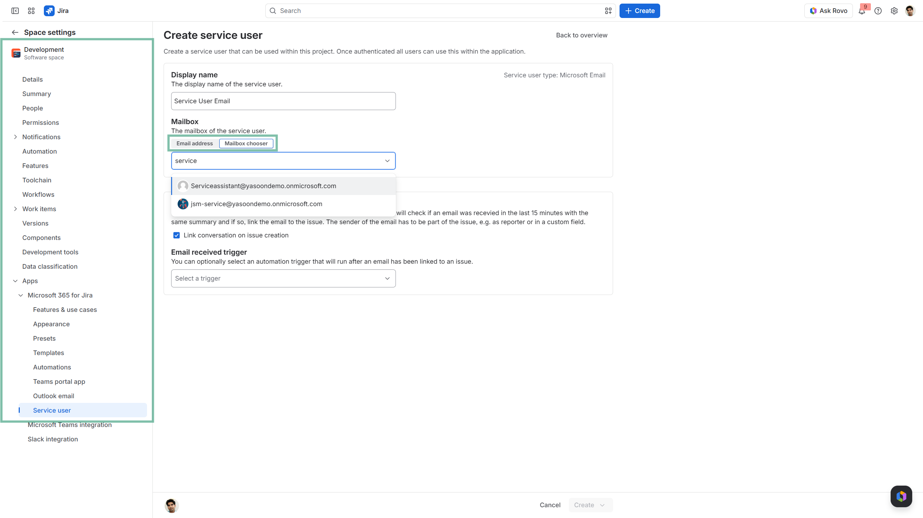Image resolution: width=923 pixels, height=518 pixels.
Task: Open Automations page under Microsoft 365
Action: (x=52, y=367)
